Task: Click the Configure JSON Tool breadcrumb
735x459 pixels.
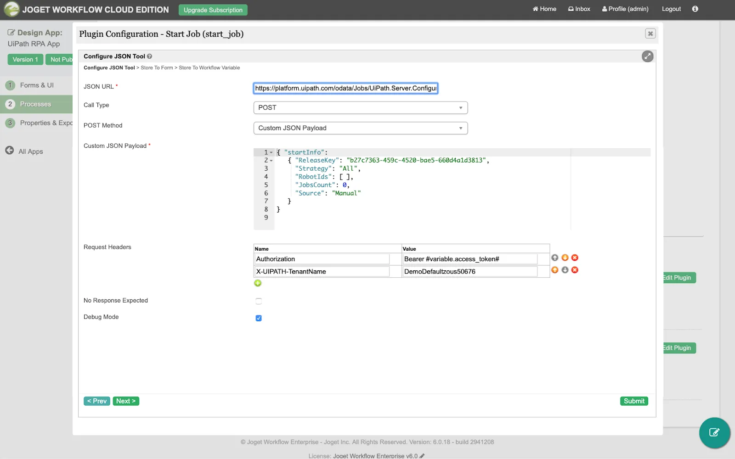Action: [x=109, y=67]
